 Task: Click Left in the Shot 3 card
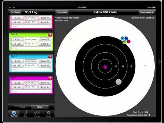click(17, 44)
